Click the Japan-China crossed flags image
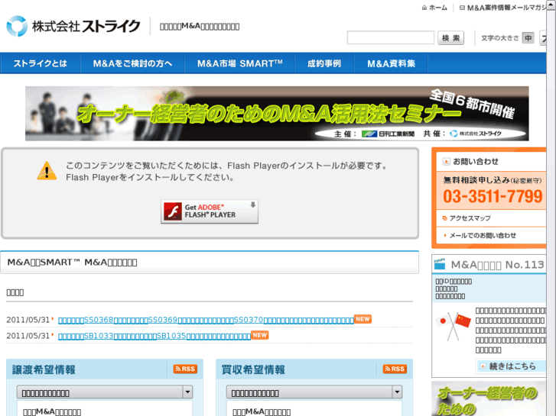Image resolution: width=556 pixels, height=416 pixels. pyautogui.click(x=454, y=327)
